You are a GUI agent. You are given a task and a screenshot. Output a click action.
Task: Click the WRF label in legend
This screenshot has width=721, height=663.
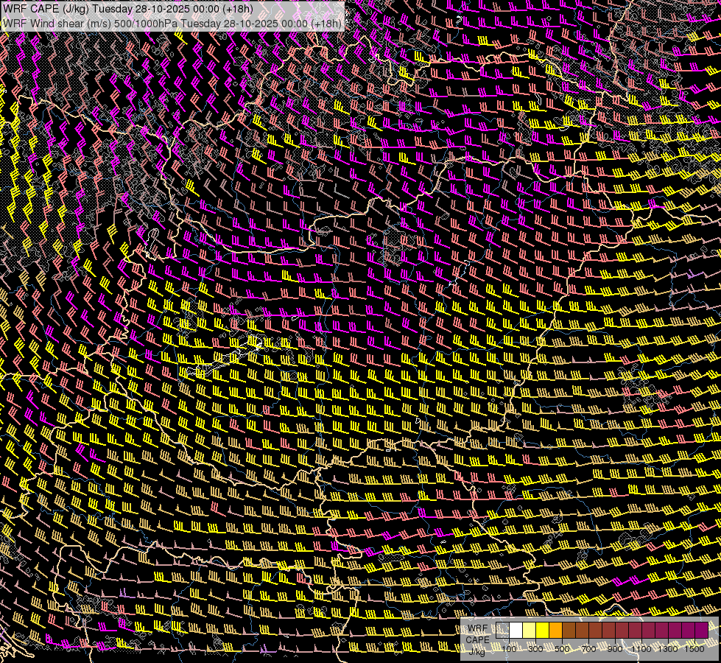point(478,628)
